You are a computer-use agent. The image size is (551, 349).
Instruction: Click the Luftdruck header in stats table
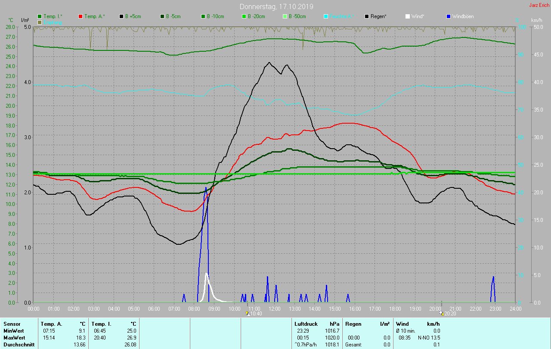point(306,324)
